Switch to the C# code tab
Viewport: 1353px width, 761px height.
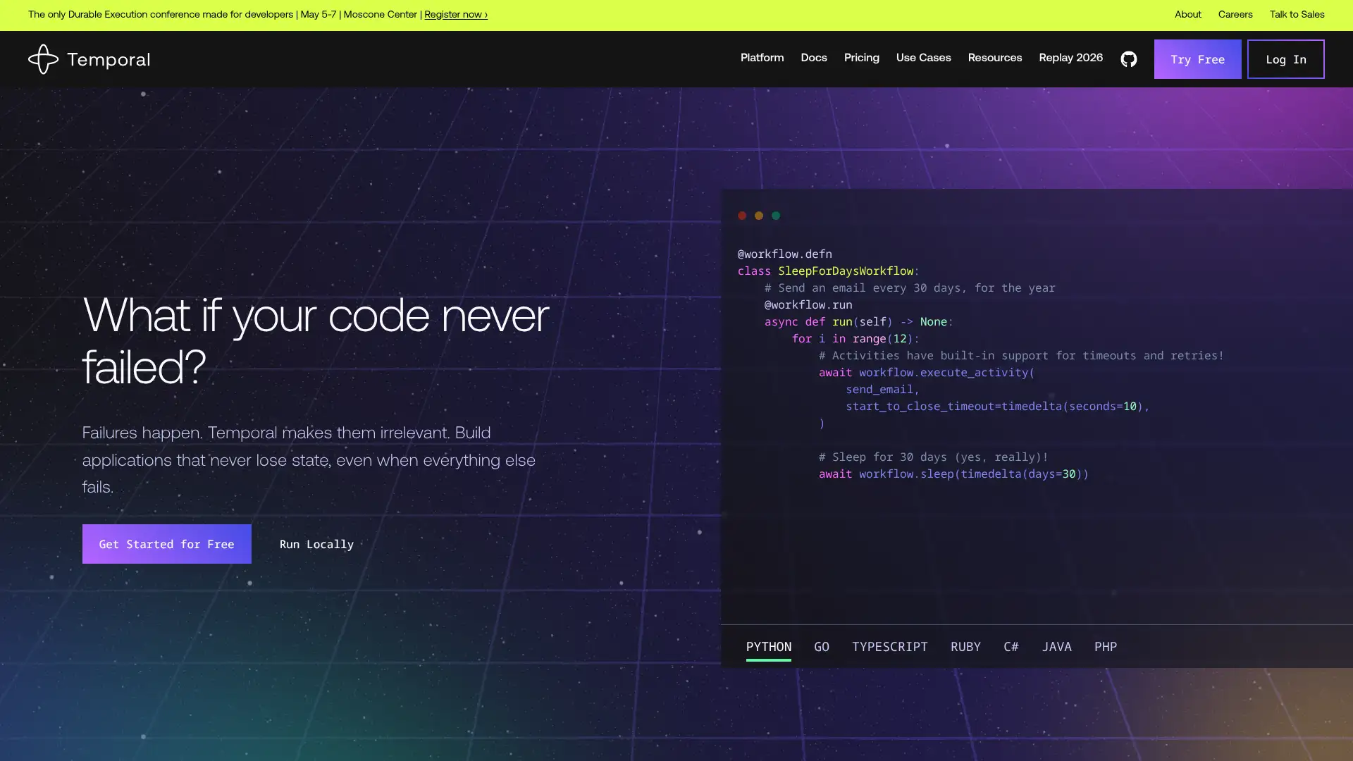(1011, 647)
